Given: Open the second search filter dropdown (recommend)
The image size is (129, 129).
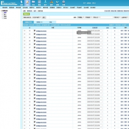Looking at the screenshot, I should click(x=88, y=17).
